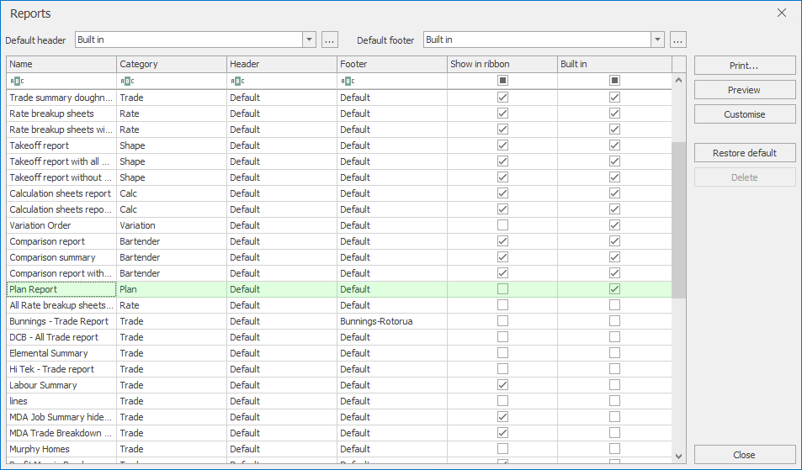Expand the Default footer dropdown

click(657, 40)
